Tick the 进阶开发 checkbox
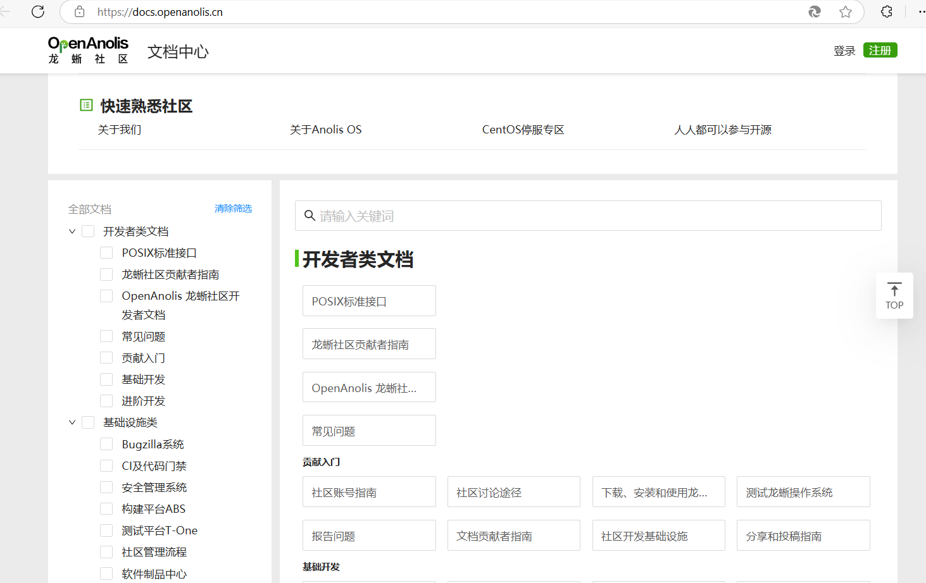The image size is (926, 583). click(x=106, y=401)
